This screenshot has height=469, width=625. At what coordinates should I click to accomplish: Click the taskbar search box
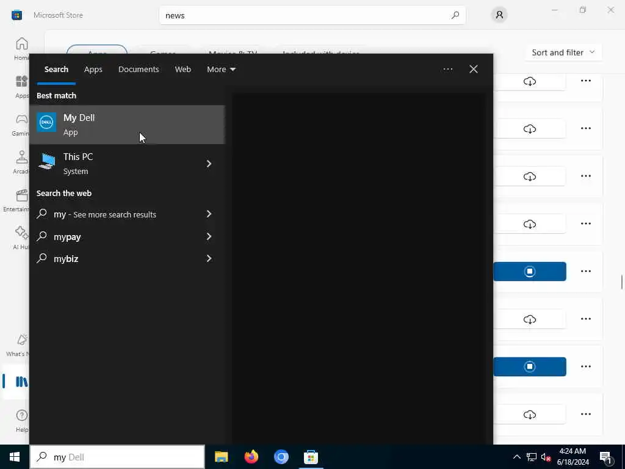117,457
